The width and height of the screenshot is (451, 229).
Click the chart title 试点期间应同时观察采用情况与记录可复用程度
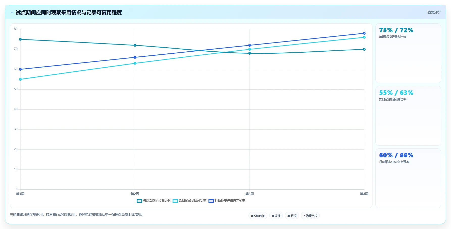point(69,13)
